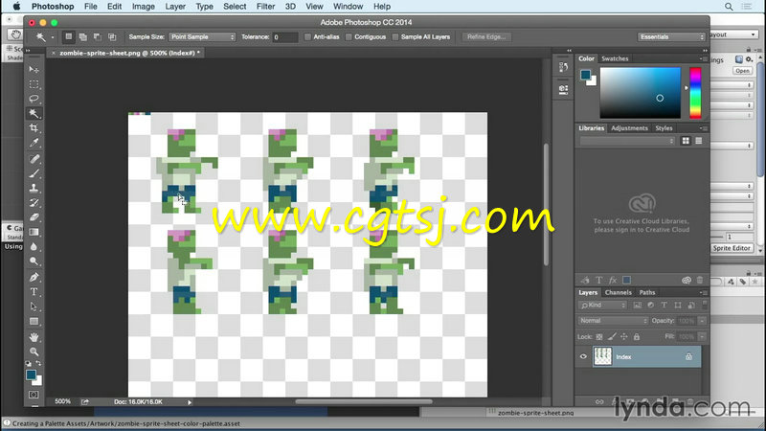Select the Eraser tool
The height and width of the screenshot is (431, 766).
click(x=34, y=217)
